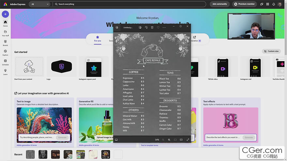Open Adobe generative AI terms under Text to image
Screen dimensions: 287x161
click(x=27, y=145)
